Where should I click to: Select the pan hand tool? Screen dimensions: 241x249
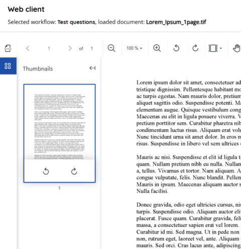pyautogui.click(x=236, y=48)
